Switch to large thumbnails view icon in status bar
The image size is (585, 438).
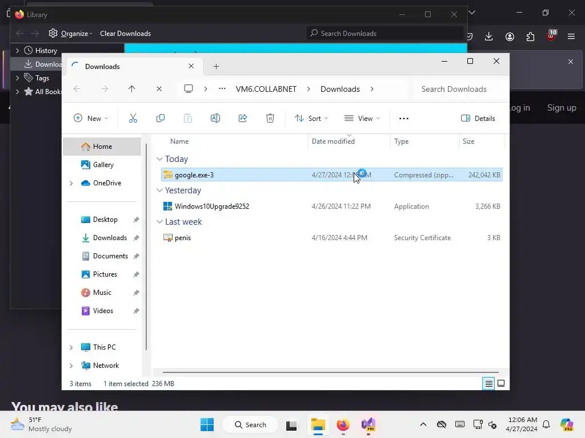point(501,383)
